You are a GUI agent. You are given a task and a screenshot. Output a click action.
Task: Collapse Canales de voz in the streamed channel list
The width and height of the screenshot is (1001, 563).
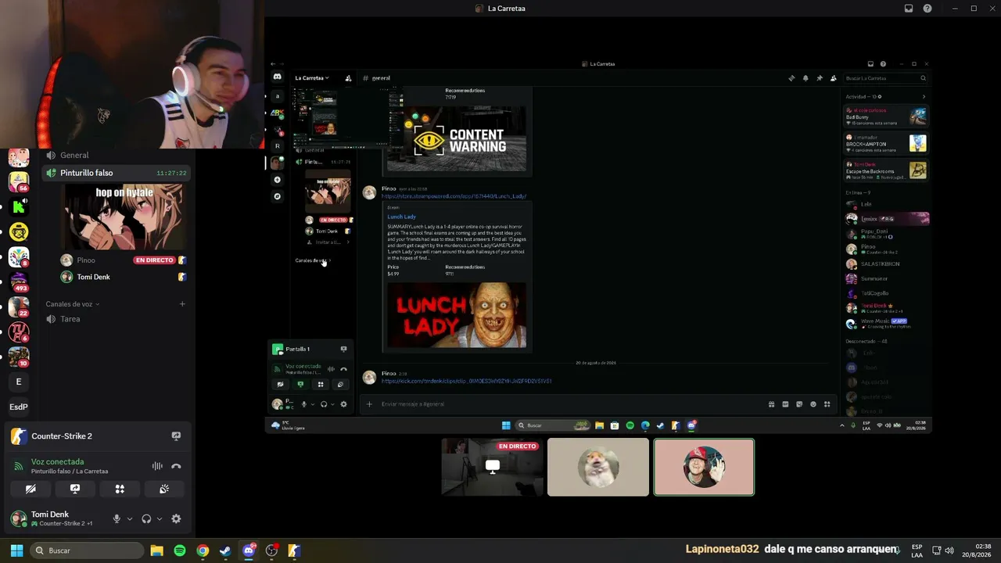point(313,260)
